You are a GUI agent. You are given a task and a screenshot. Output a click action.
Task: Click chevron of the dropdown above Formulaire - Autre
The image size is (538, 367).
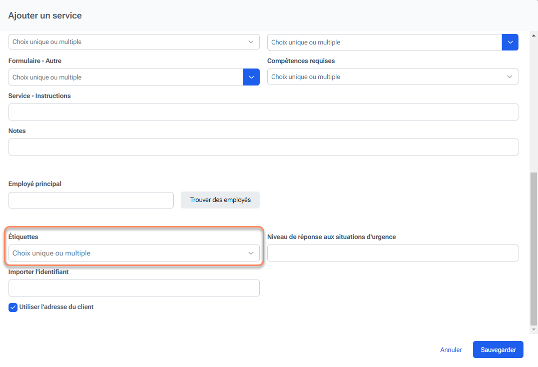(x=251, y=42)
